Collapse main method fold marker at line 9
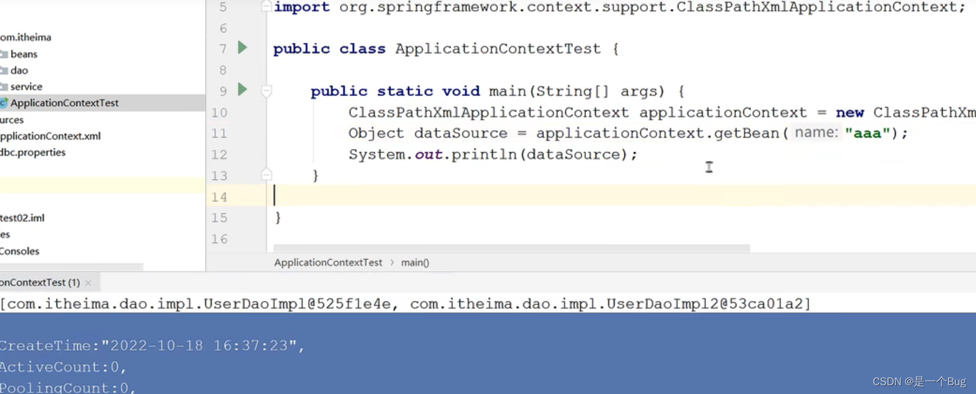This screenshot has height=394, width=976. [266, 91]
